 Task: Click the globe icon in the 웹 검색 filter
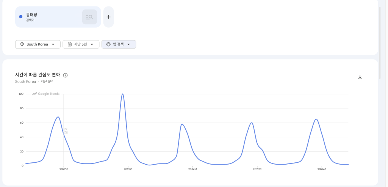coord(108,44)
